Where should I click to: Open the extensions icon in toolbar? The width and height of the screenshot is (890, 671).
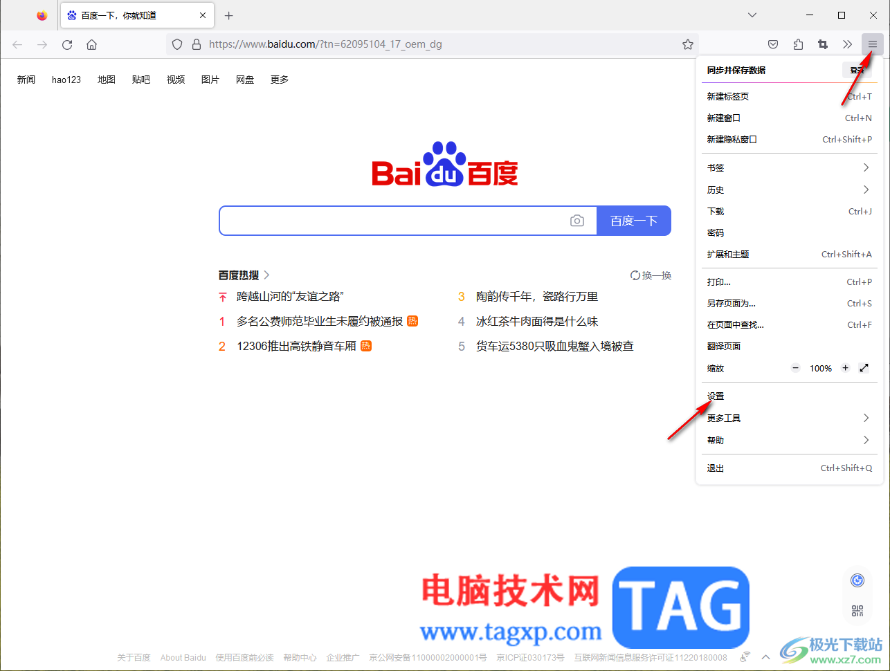pyautogui.click(x=798, y=44)
